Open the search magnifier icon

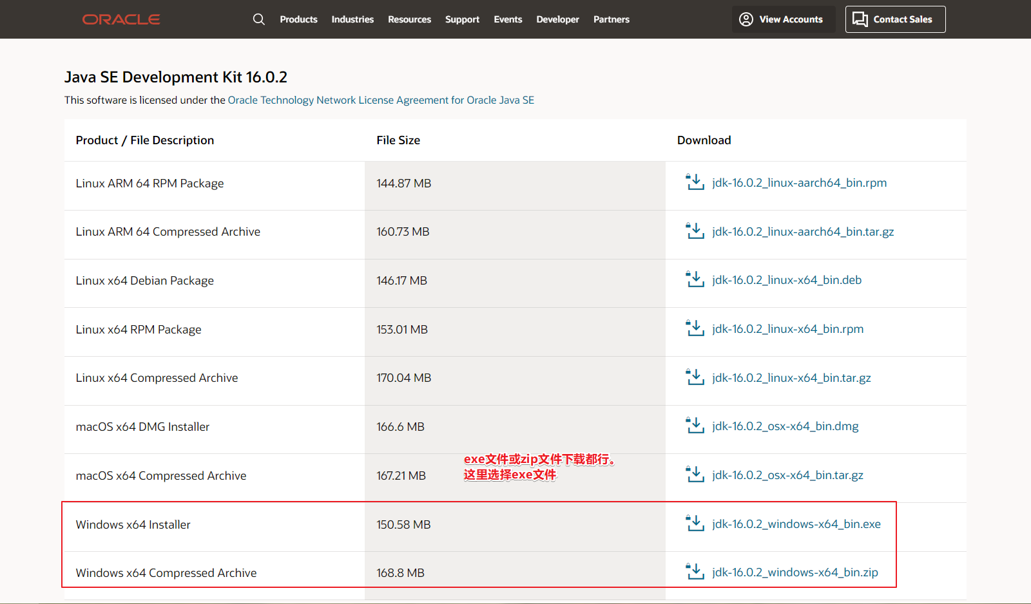[x=259, y=19]
